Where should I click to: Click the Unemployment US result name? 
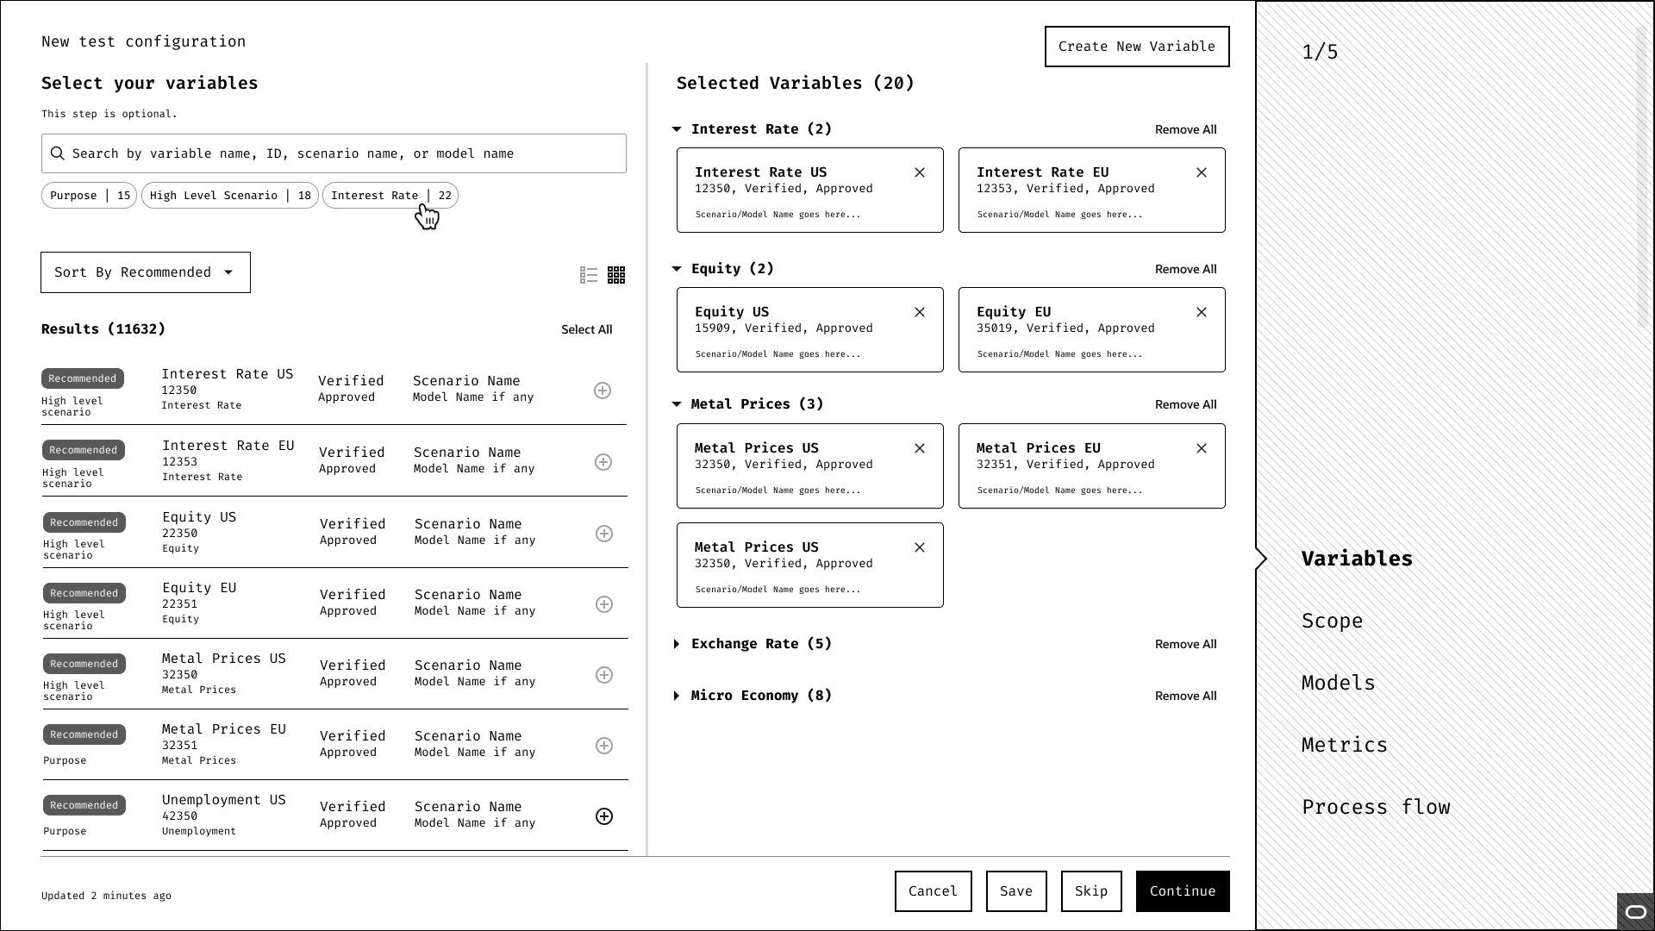tap(223, 800)
